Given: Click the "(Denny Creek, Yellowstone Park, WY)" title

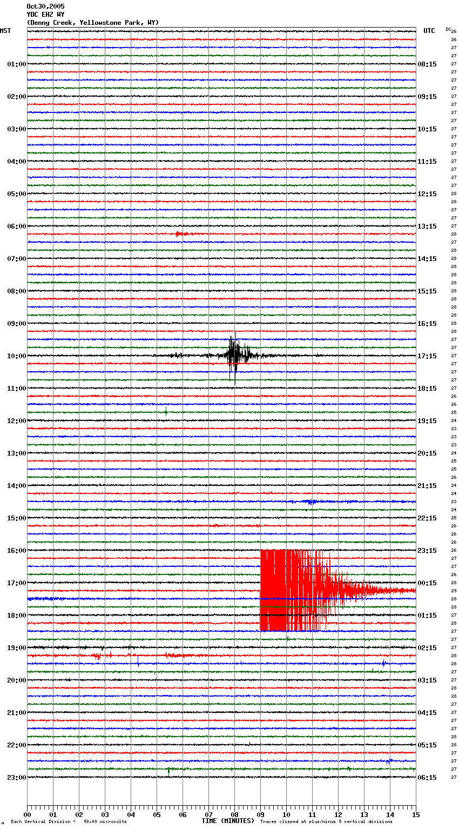Looking at the screenshot, I should point(93,23).
